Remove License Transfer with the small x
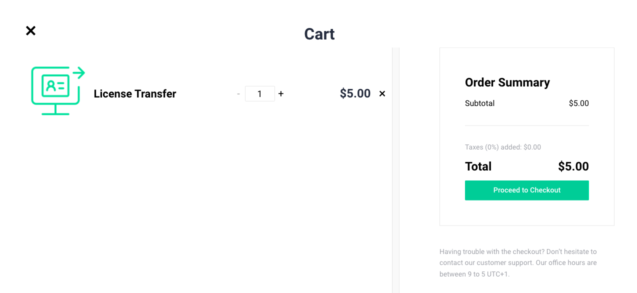Image resolution: width=637 pixels, height=293 pixels. (382, 93)
